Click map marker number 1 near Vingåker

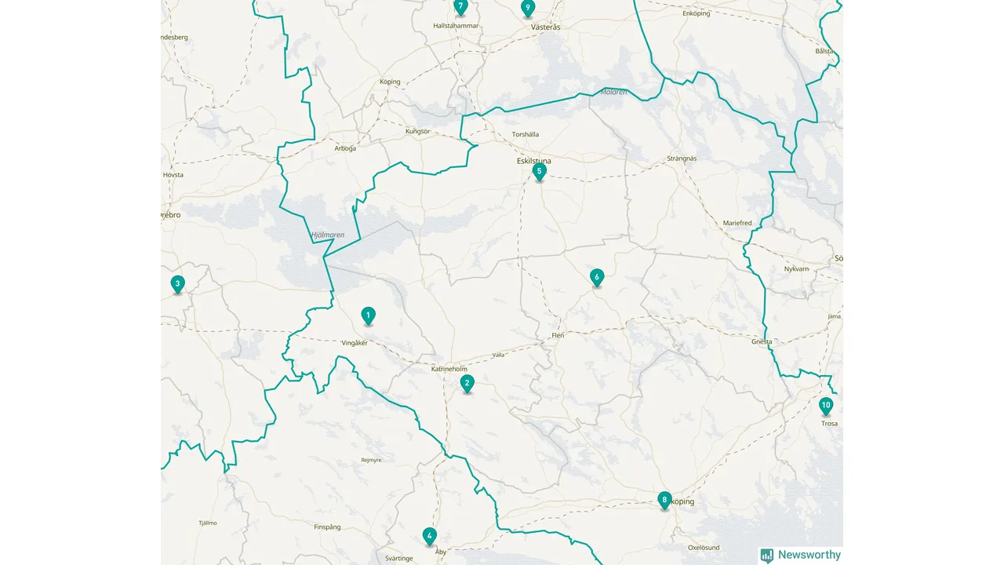point(368,315)
